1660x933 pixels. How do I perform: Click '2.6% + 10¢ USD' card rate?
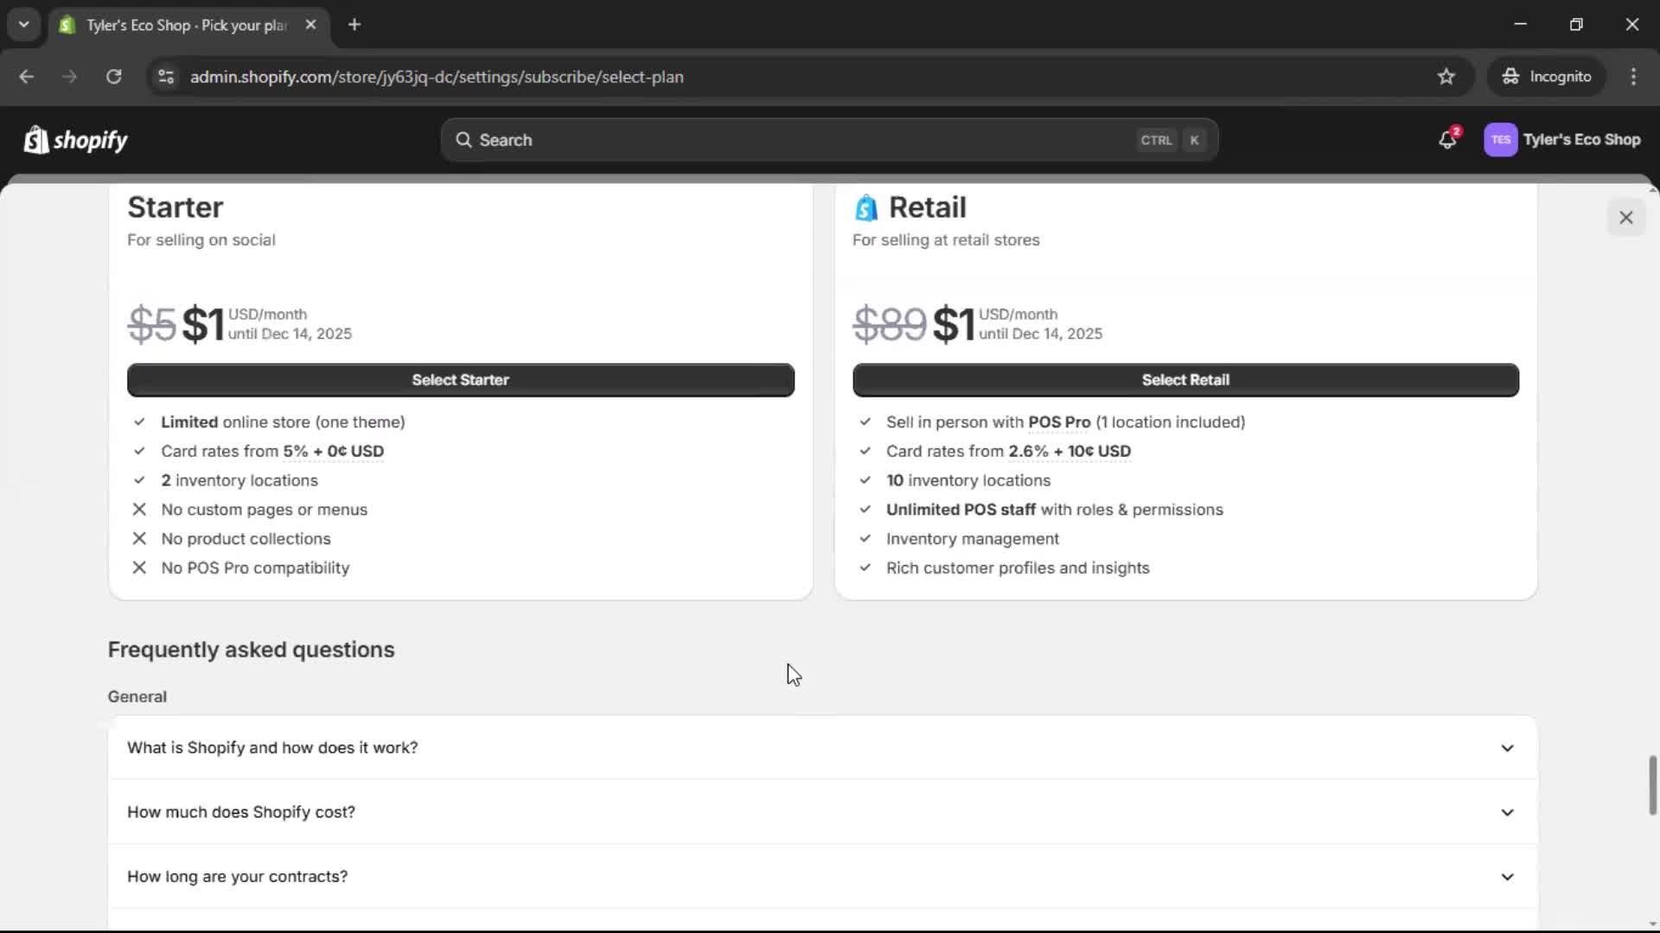click(1069, 452)
